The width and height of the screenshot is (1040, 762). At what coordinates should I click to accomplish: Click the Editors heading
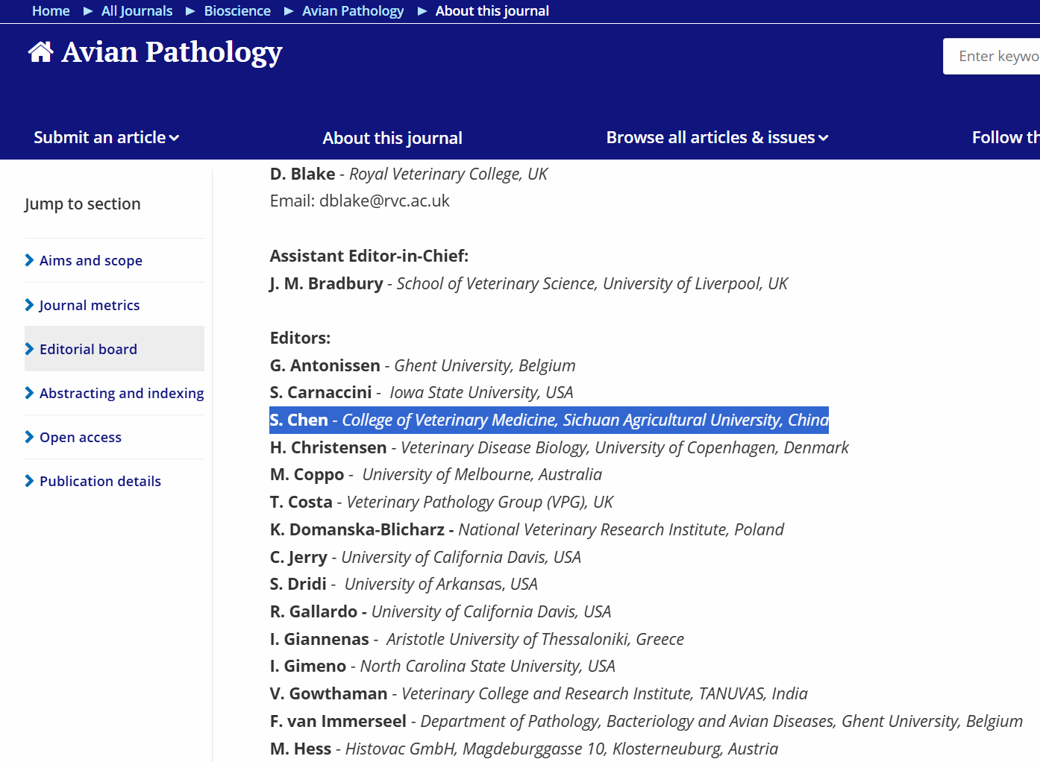(x=300, y=338)
